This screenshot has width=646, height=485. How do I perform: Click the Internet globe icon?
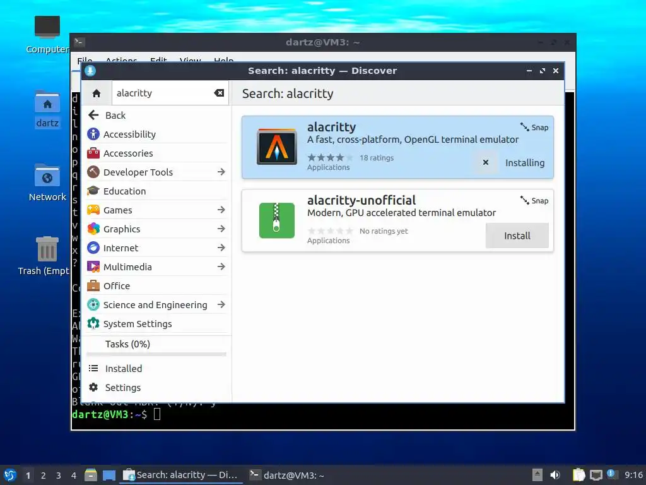click(93, 248)
